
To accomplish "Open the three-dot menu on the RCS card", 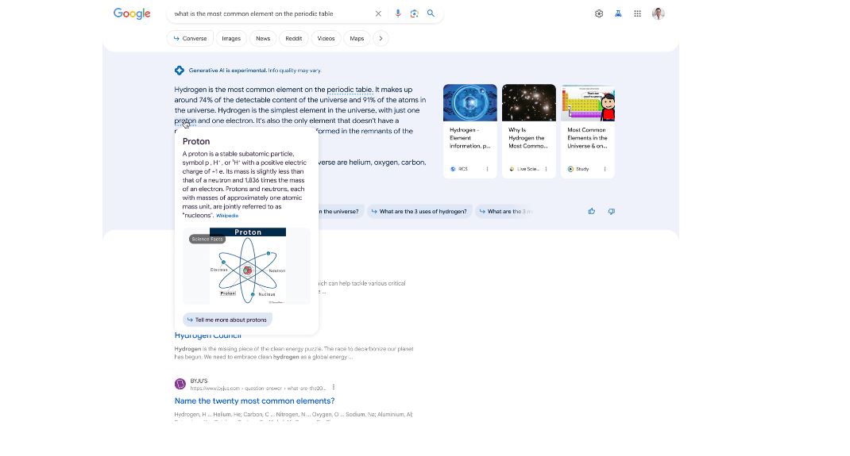I will click(487, 169).
